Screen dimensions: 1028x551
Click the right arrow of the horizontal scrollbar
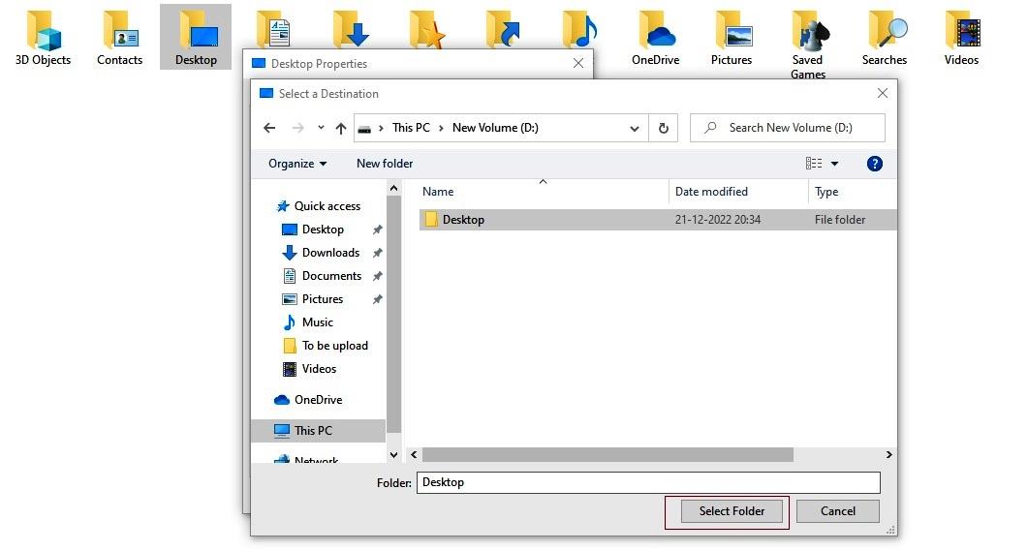[x=889, y=455]
